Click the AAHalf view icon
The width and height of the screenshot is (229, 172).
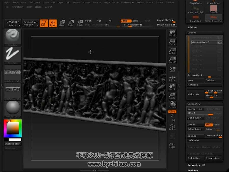pyautogui.click(x=172, y=60)
